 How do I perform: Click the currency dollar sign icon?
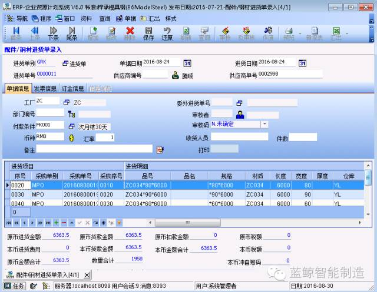pos(71,138)
